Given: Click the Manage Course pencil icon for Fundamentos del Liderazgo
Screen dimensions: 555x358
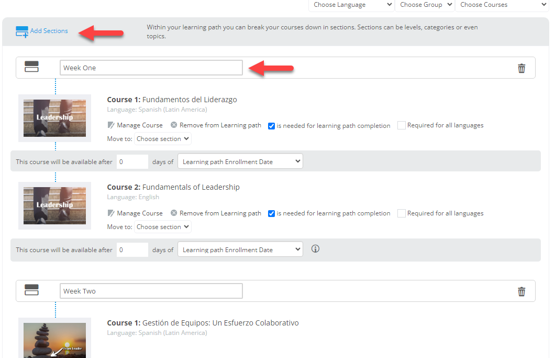Looking at the screenshot, I should point(110,125).
